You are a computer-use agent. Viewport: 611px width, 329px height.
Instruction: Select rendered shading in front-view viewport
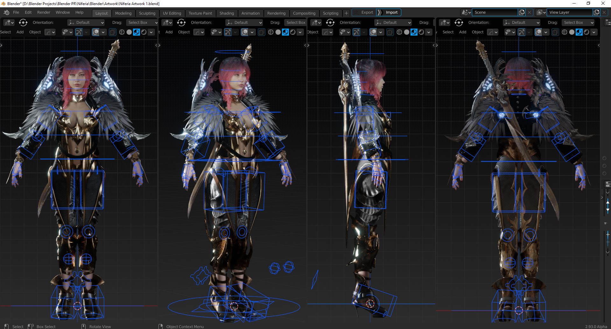coord(144,32)
